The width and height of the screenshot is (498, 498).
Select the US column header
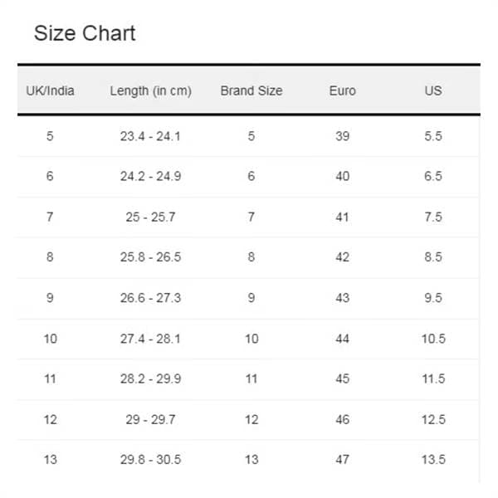coord(433,90)
